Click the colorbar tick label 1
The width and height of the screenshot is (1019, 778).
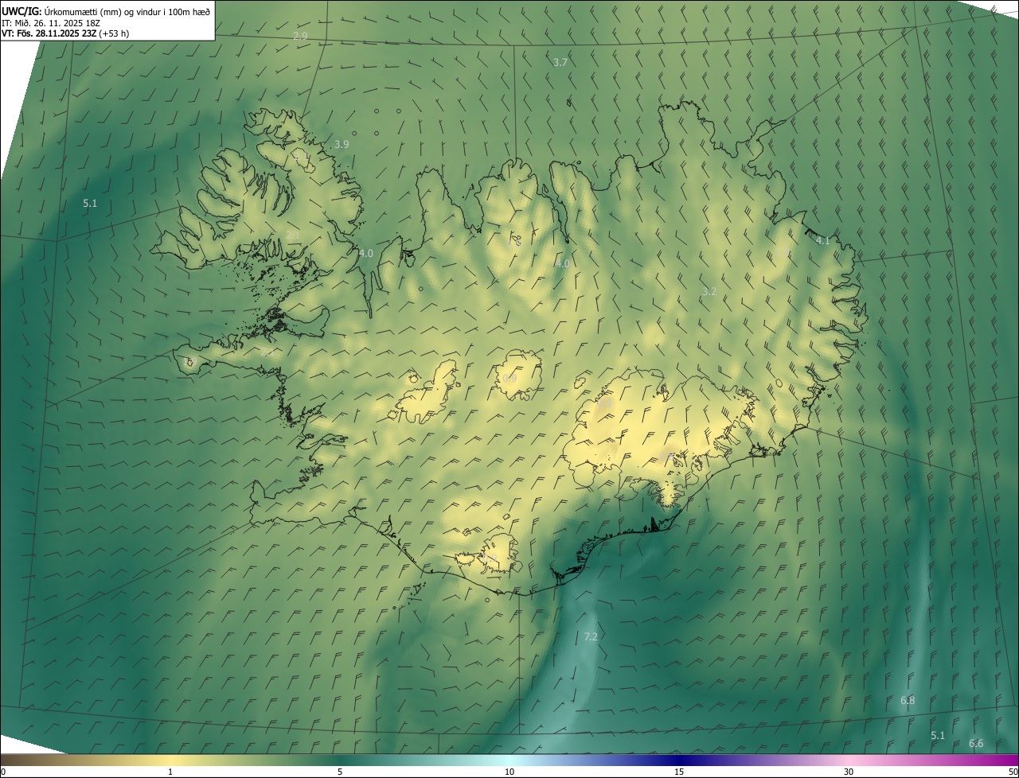[170, 772]
